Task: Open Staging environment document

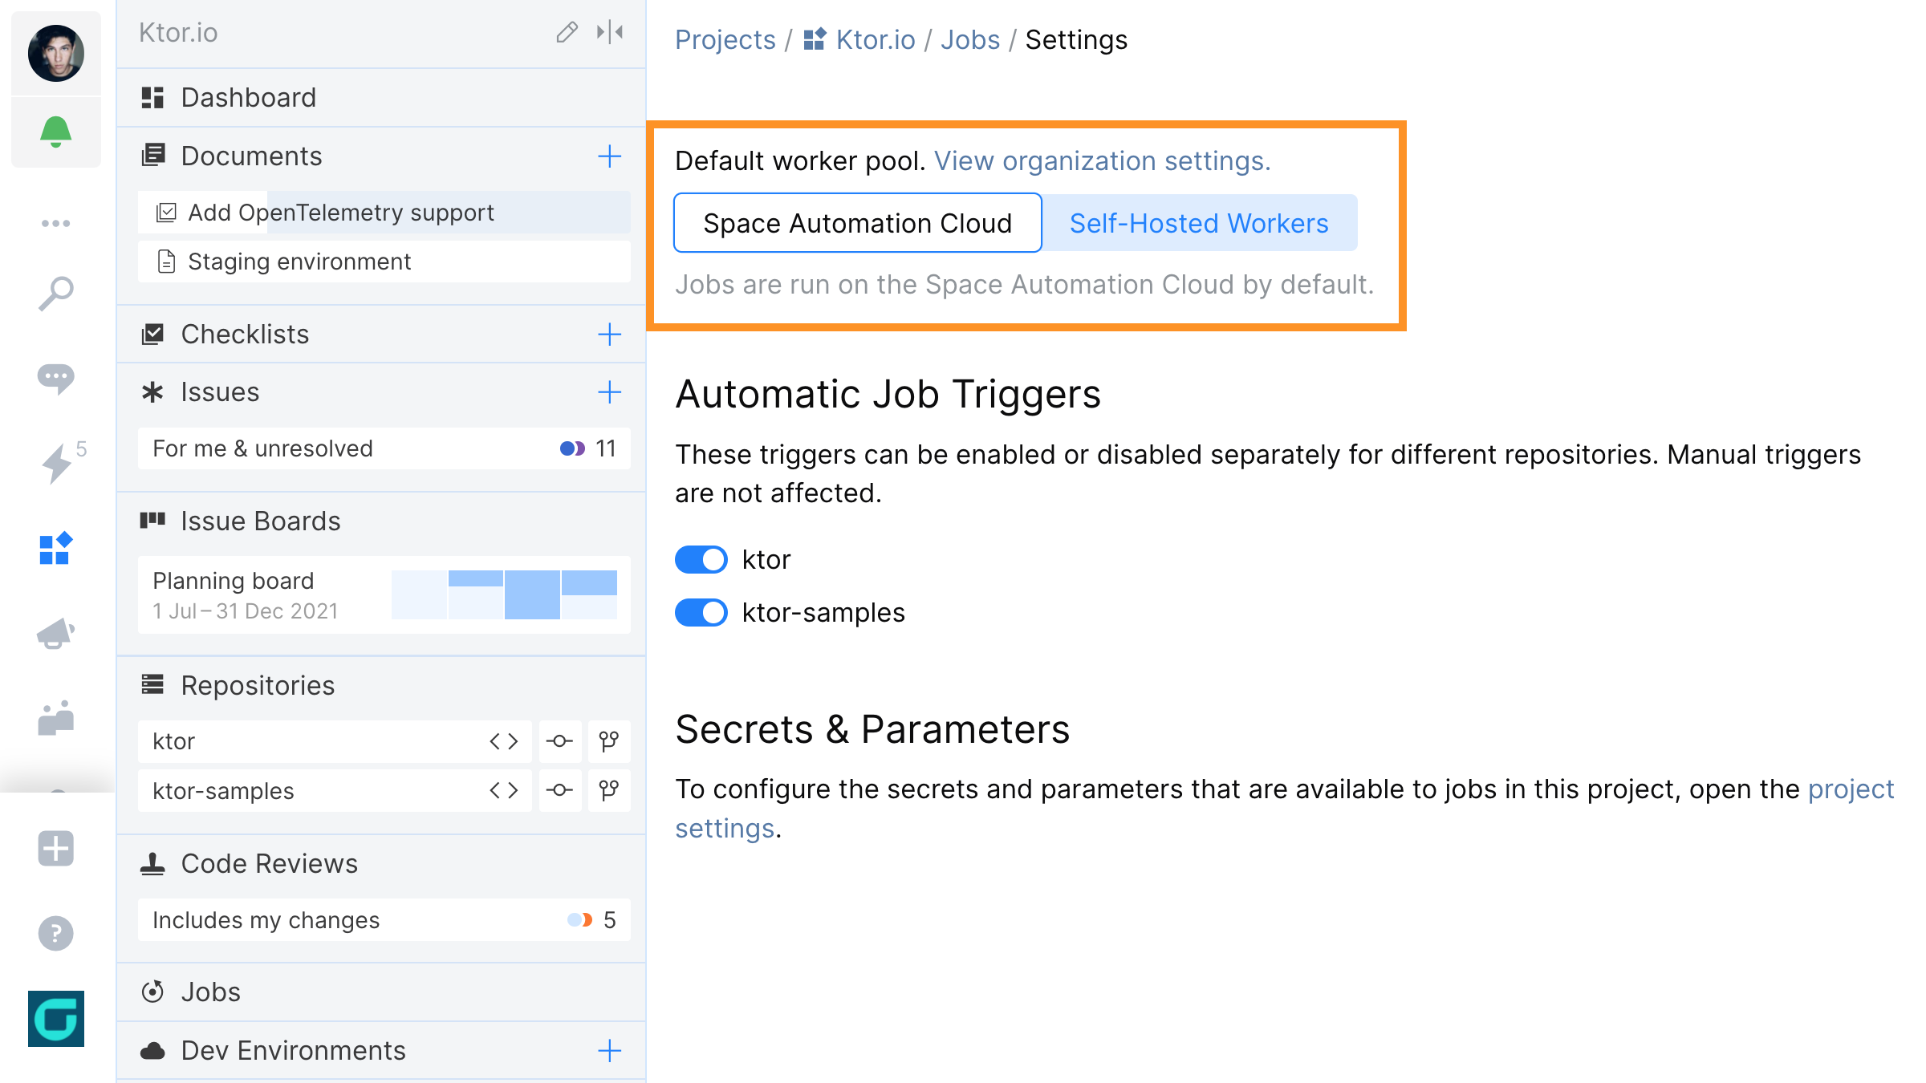Action: pyautogui.click(x=384, y=262)
